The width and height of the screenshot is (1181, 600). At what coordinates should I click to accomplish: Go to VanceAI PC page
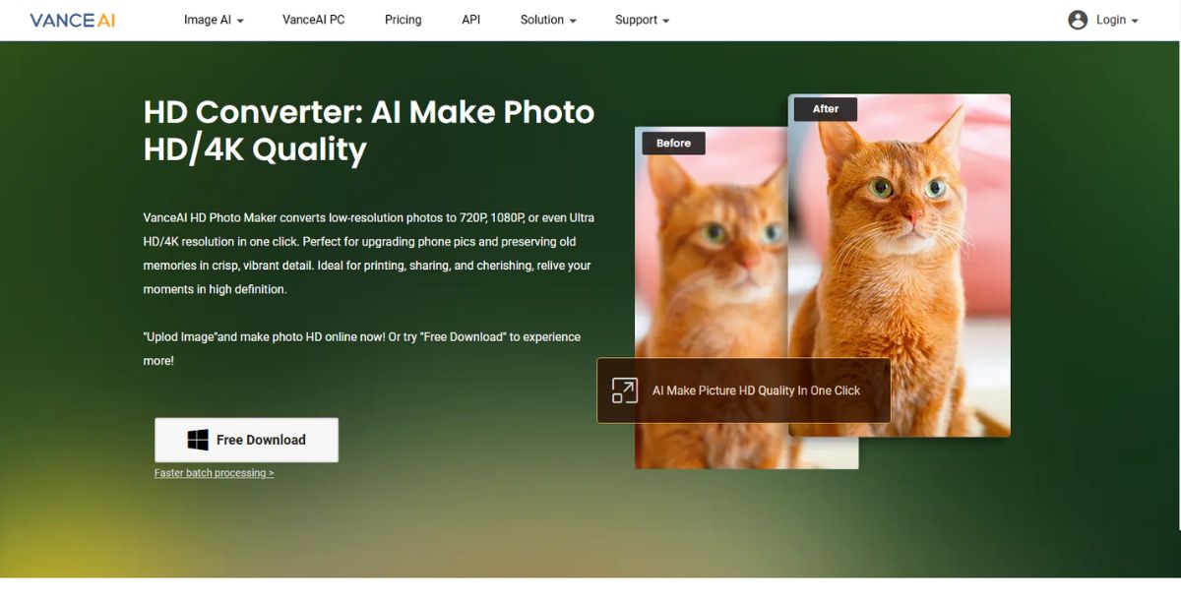313,20
